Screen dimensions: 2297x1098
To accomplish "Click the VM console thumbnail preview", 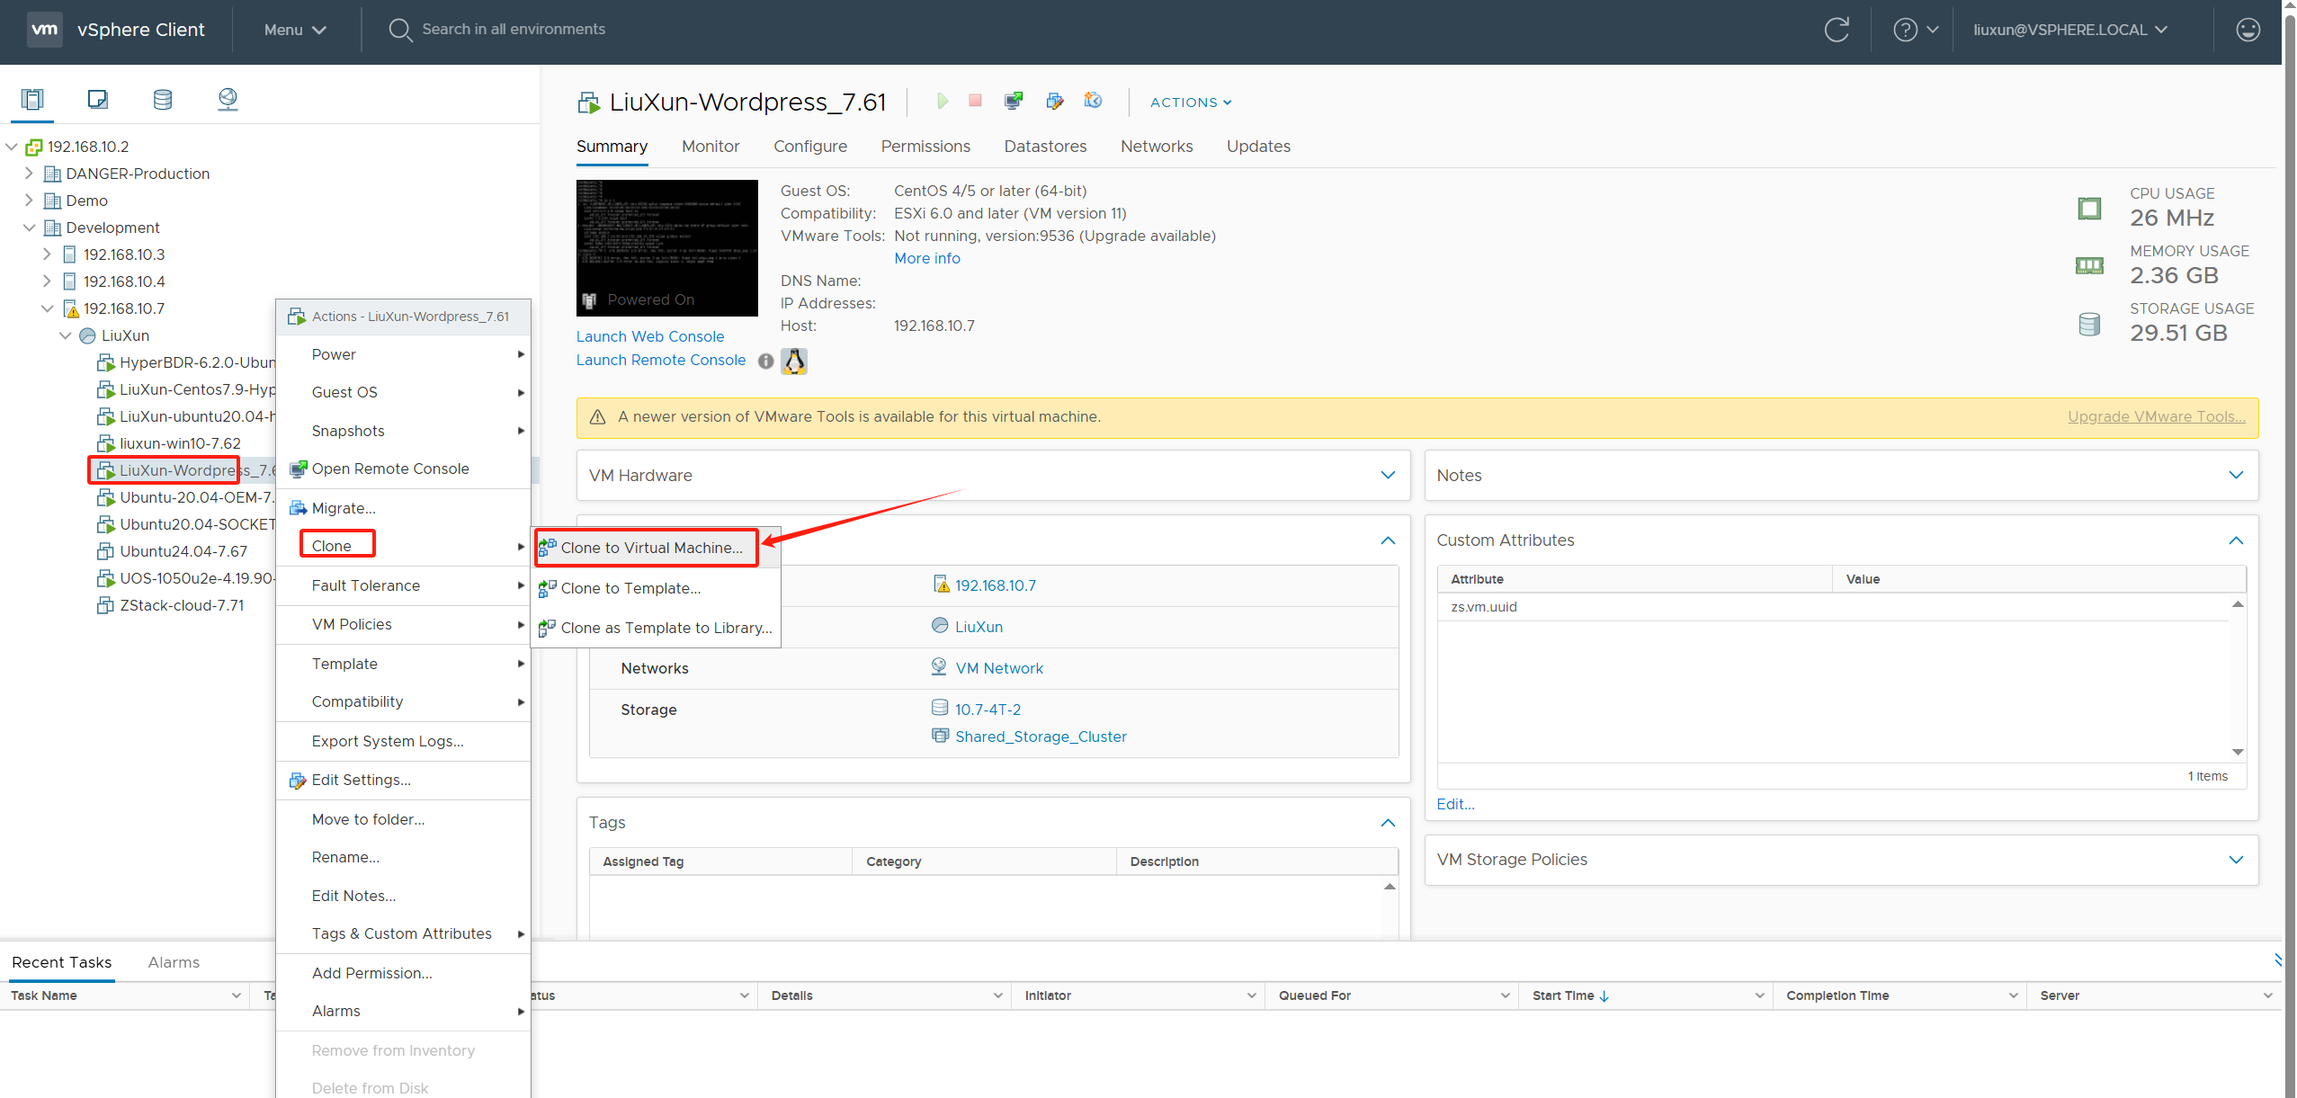I will (666, 247).
